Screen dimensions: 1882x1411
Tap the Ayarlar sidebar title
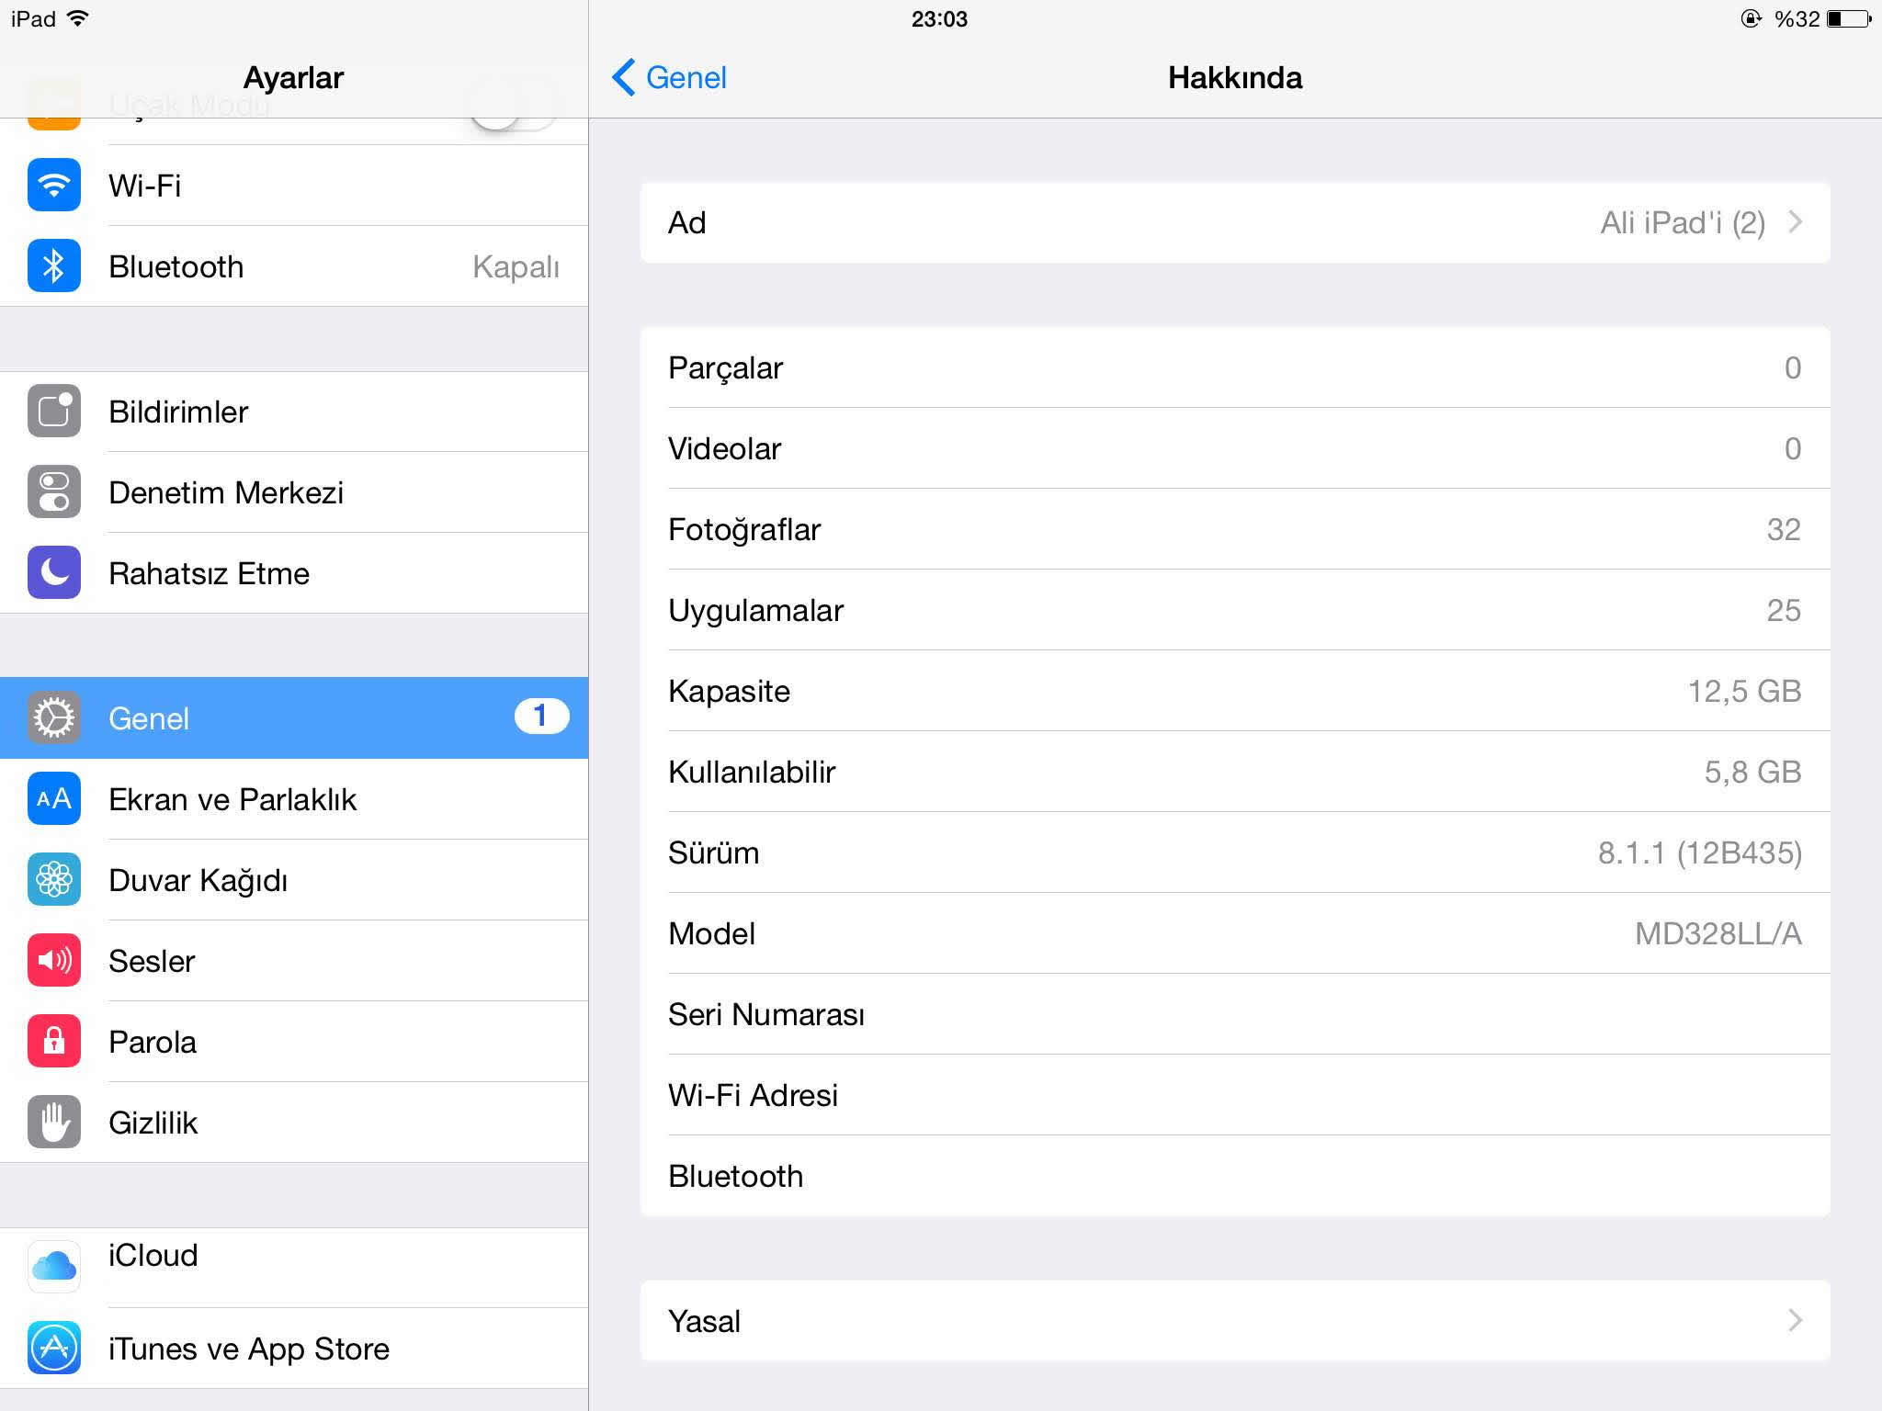[x=293, y=77]
